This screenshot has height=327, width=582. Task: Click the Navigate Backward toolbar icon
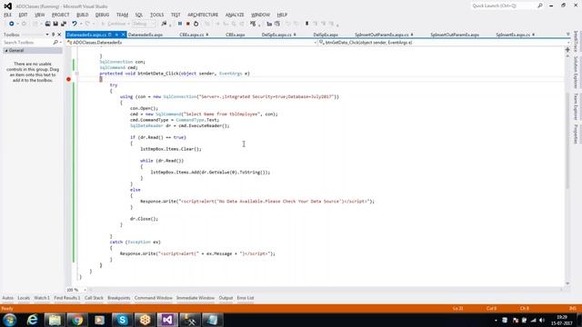(x=12, y=24)
